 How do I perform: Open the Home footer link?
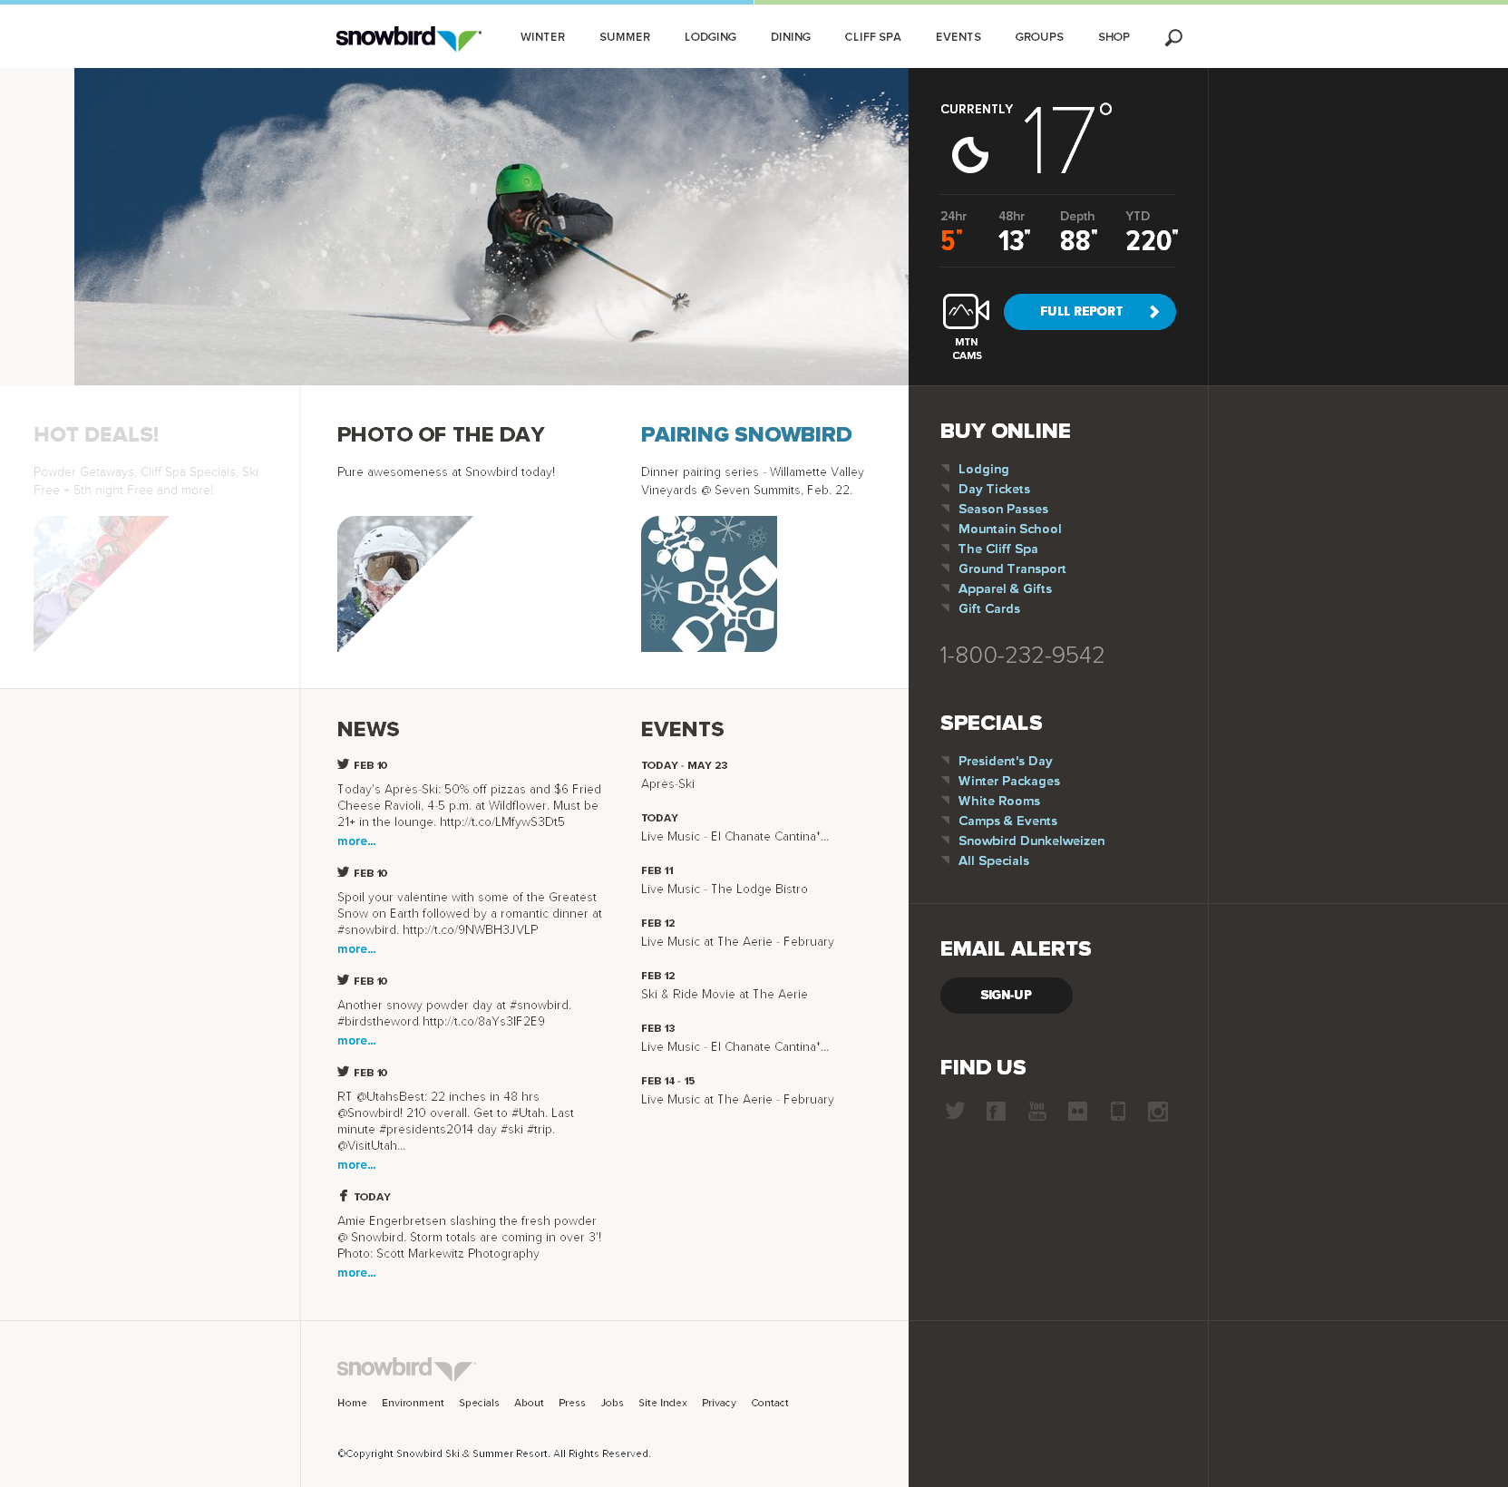[352, 1403]
